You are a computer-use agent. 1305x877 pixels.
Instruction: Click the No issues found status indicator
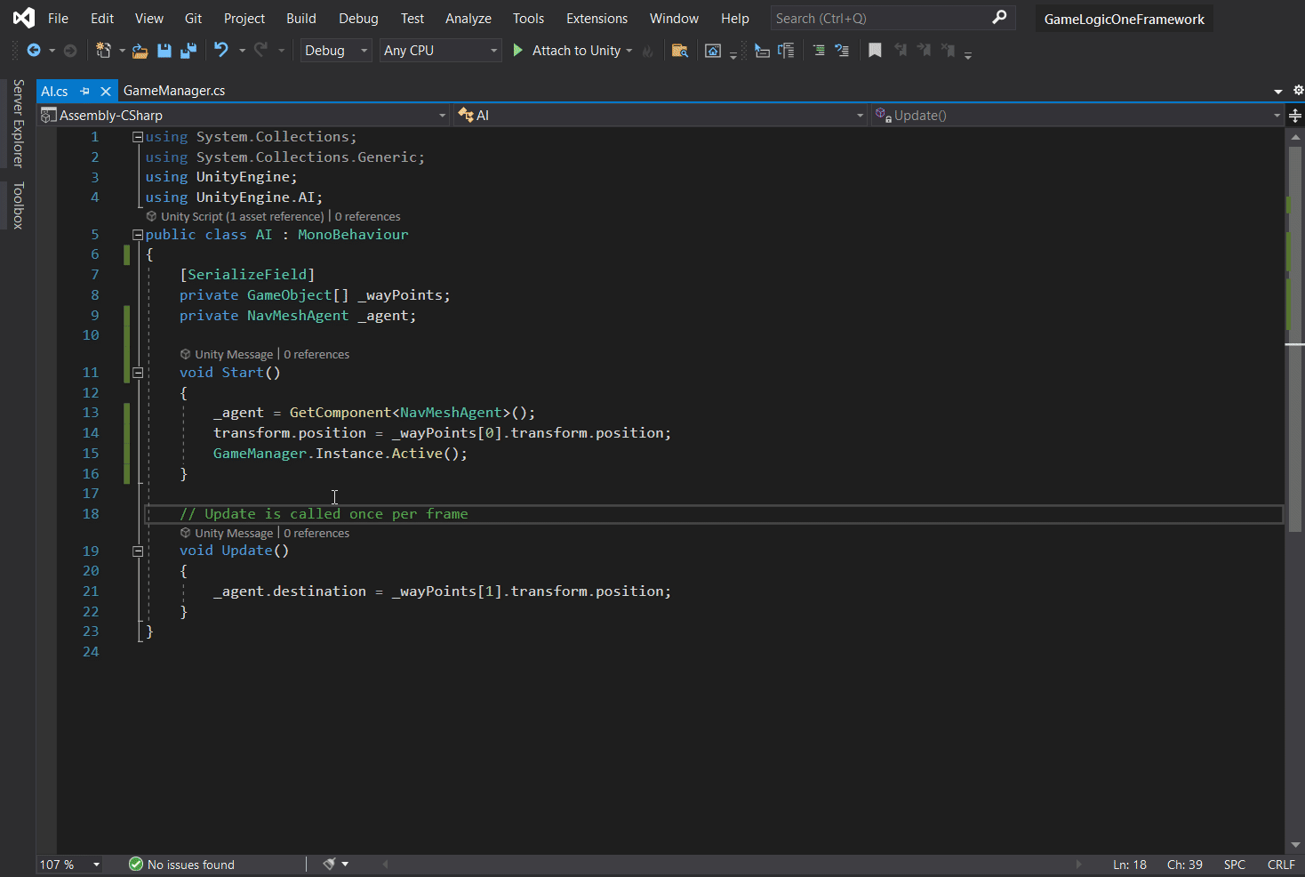pyautogui.click(x=182, y=865)
